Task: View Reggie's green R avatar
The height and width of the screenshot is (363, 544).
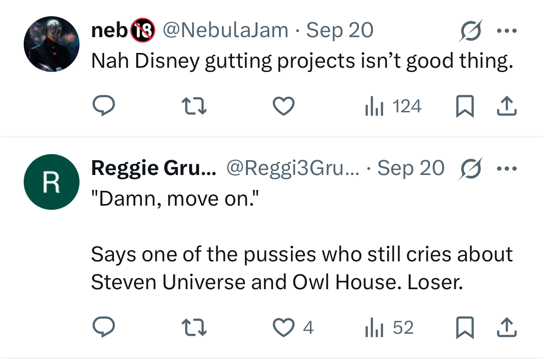Action: click(51, 182)
